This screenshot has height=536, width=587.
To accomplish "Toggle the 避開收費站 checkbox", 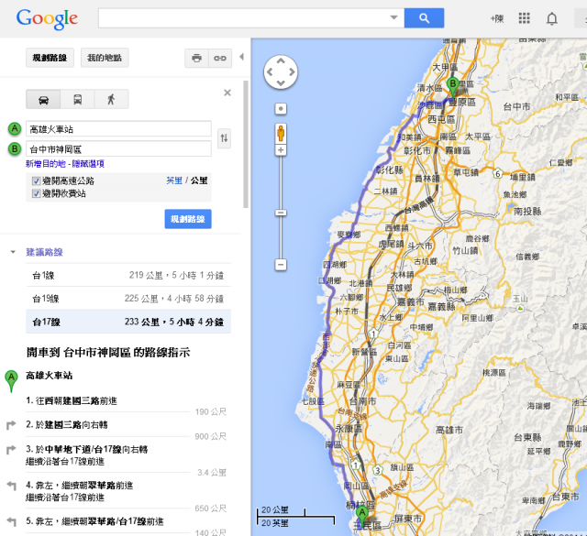I will [x=37, y=193].
